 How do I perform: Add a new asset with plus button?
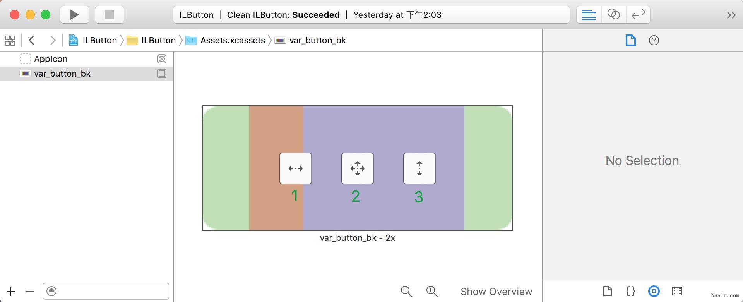point(11,292)
